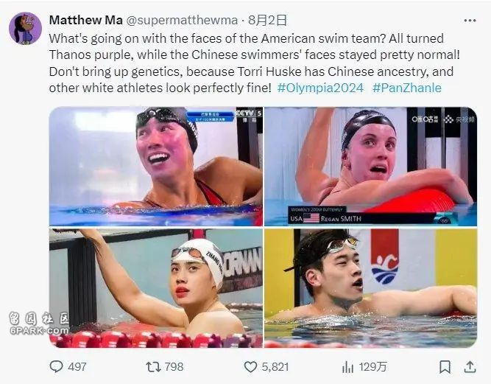This screenshot has height=384, width=491.
Task: Open the reply speech-bubble icon
Action: 57,366
